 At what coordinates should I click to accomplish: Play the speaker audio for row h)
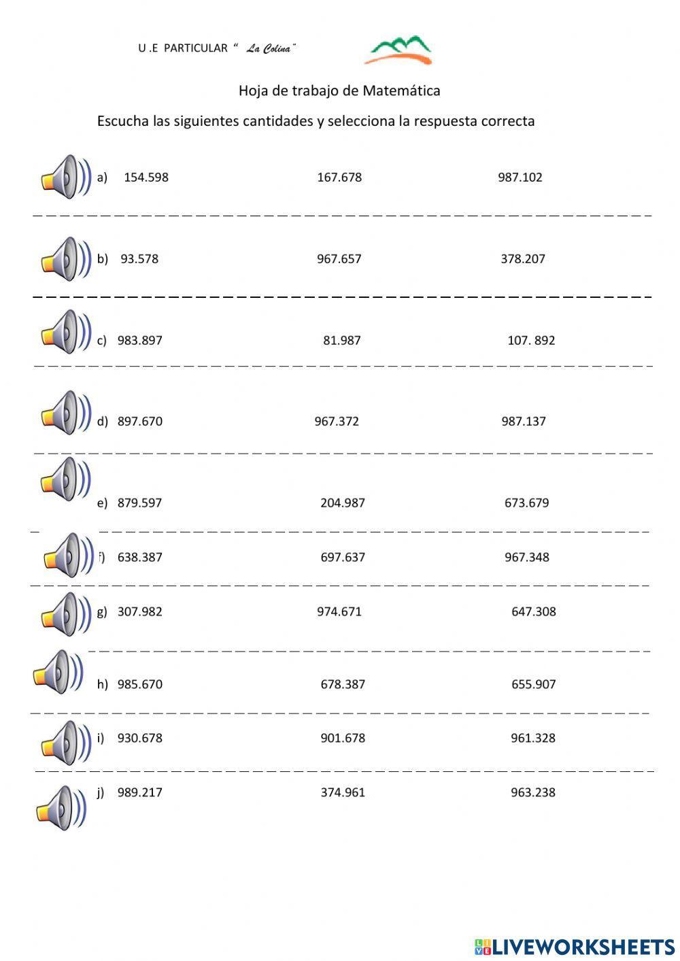point(58,672)
